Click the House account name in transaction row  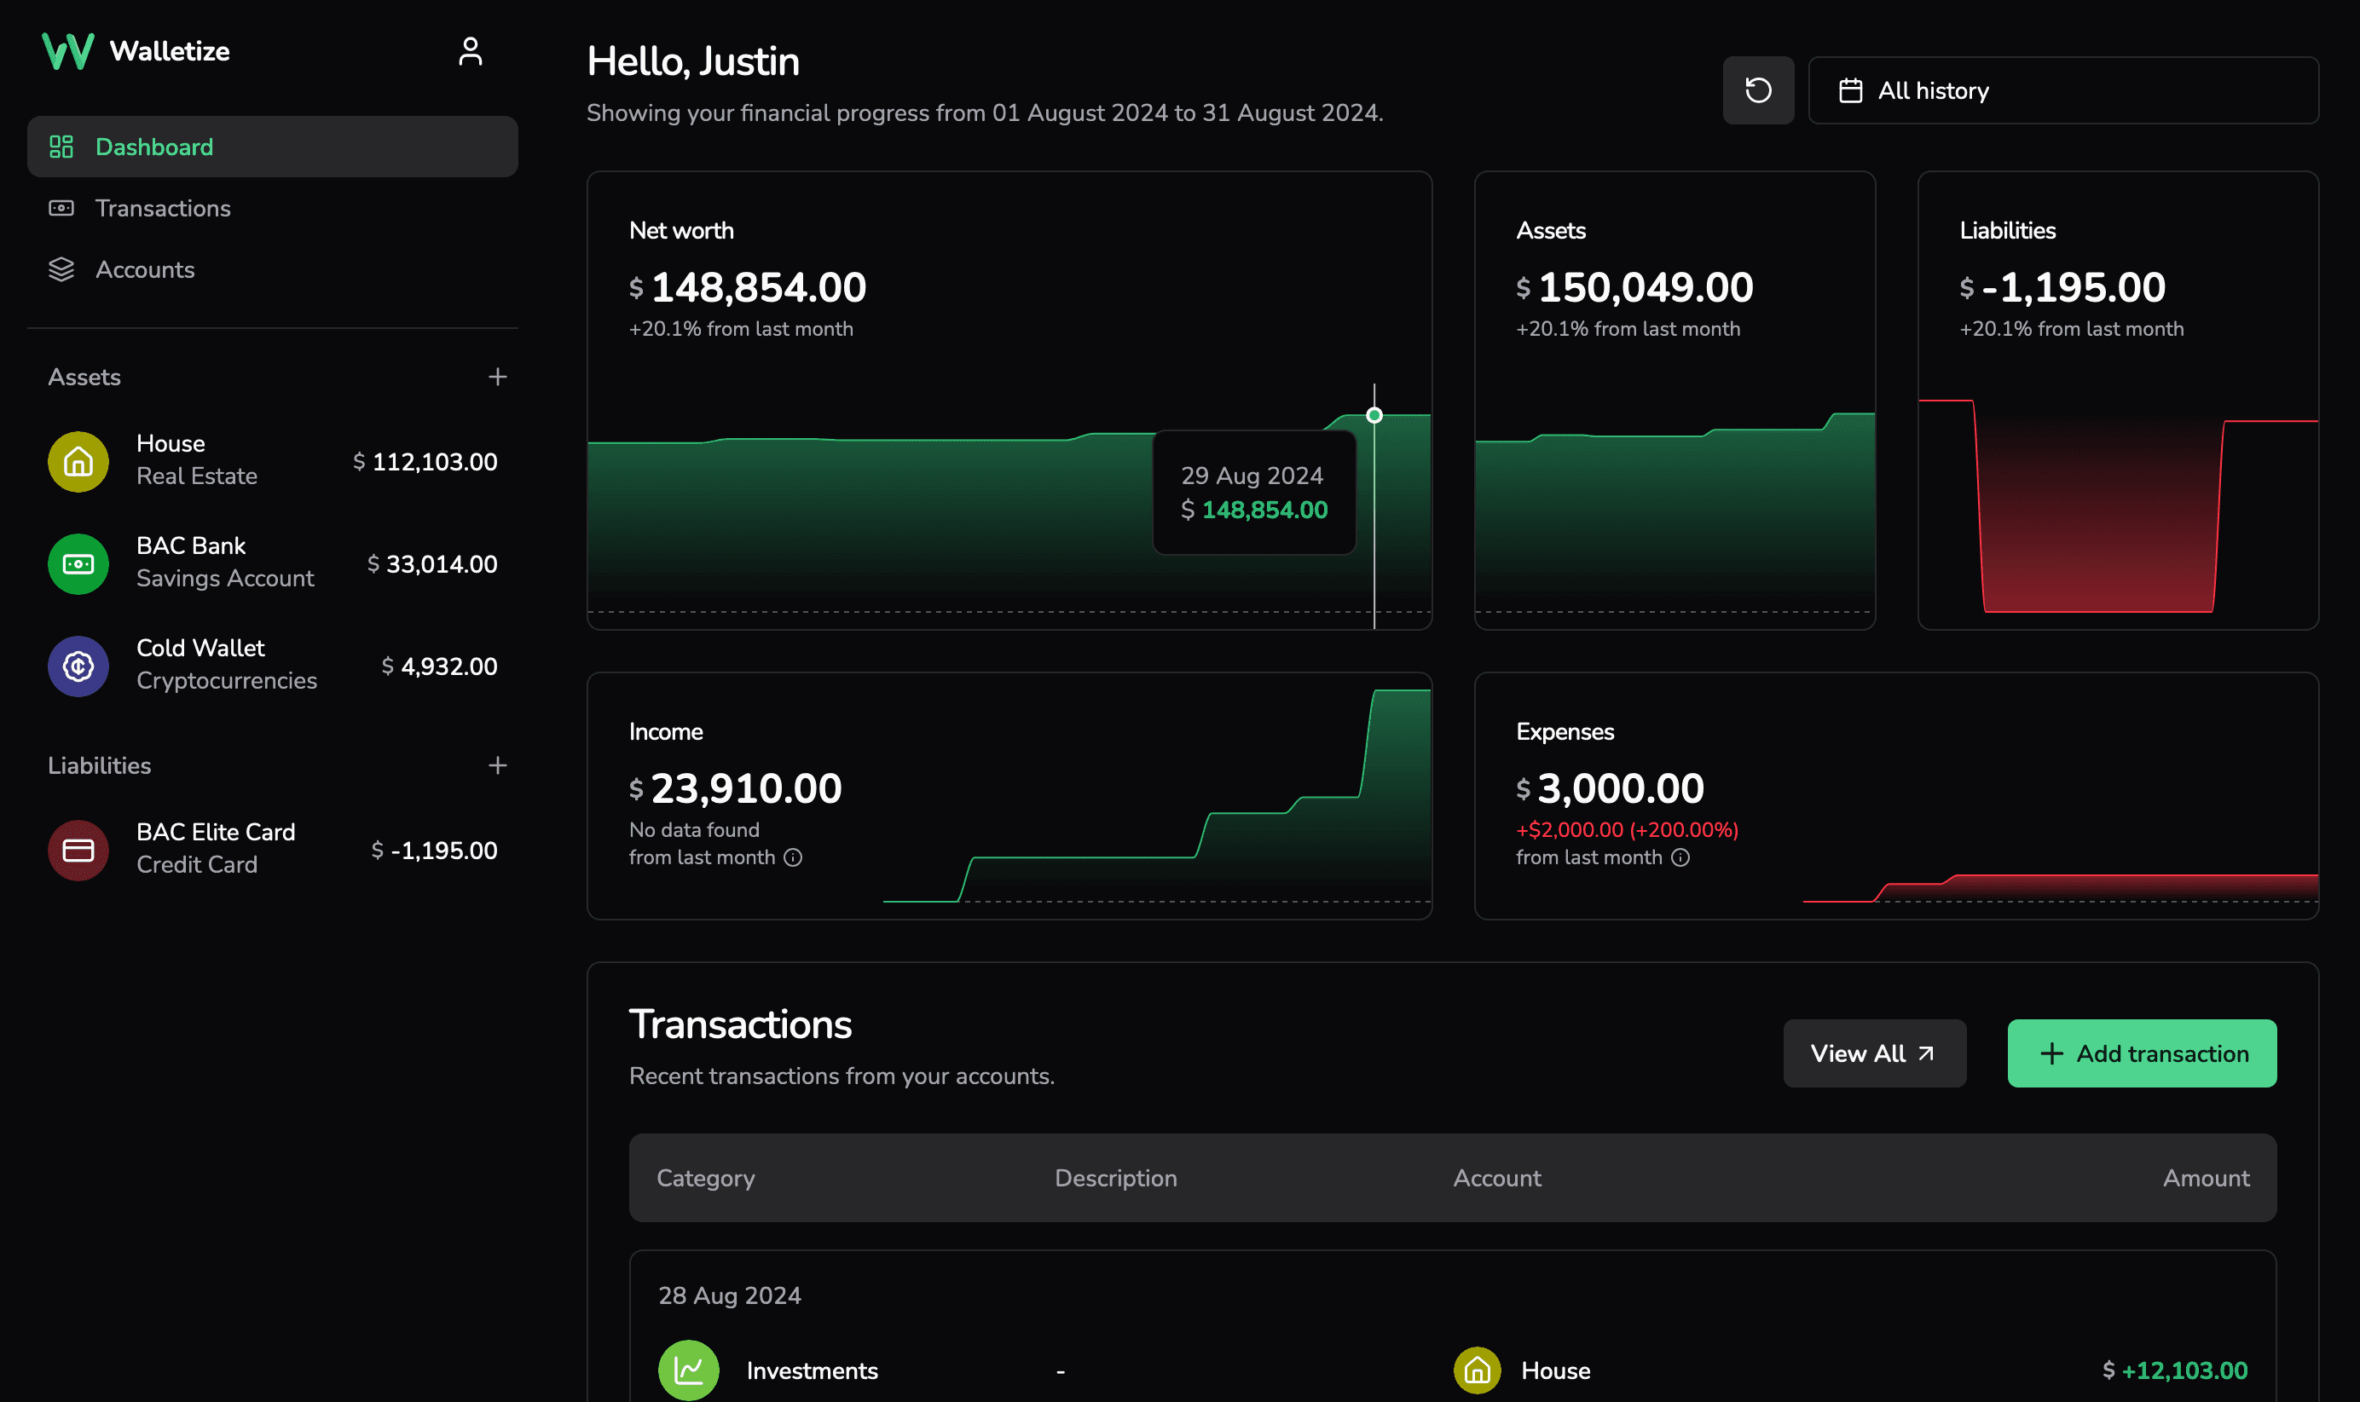click(x=1556, y=1370)
